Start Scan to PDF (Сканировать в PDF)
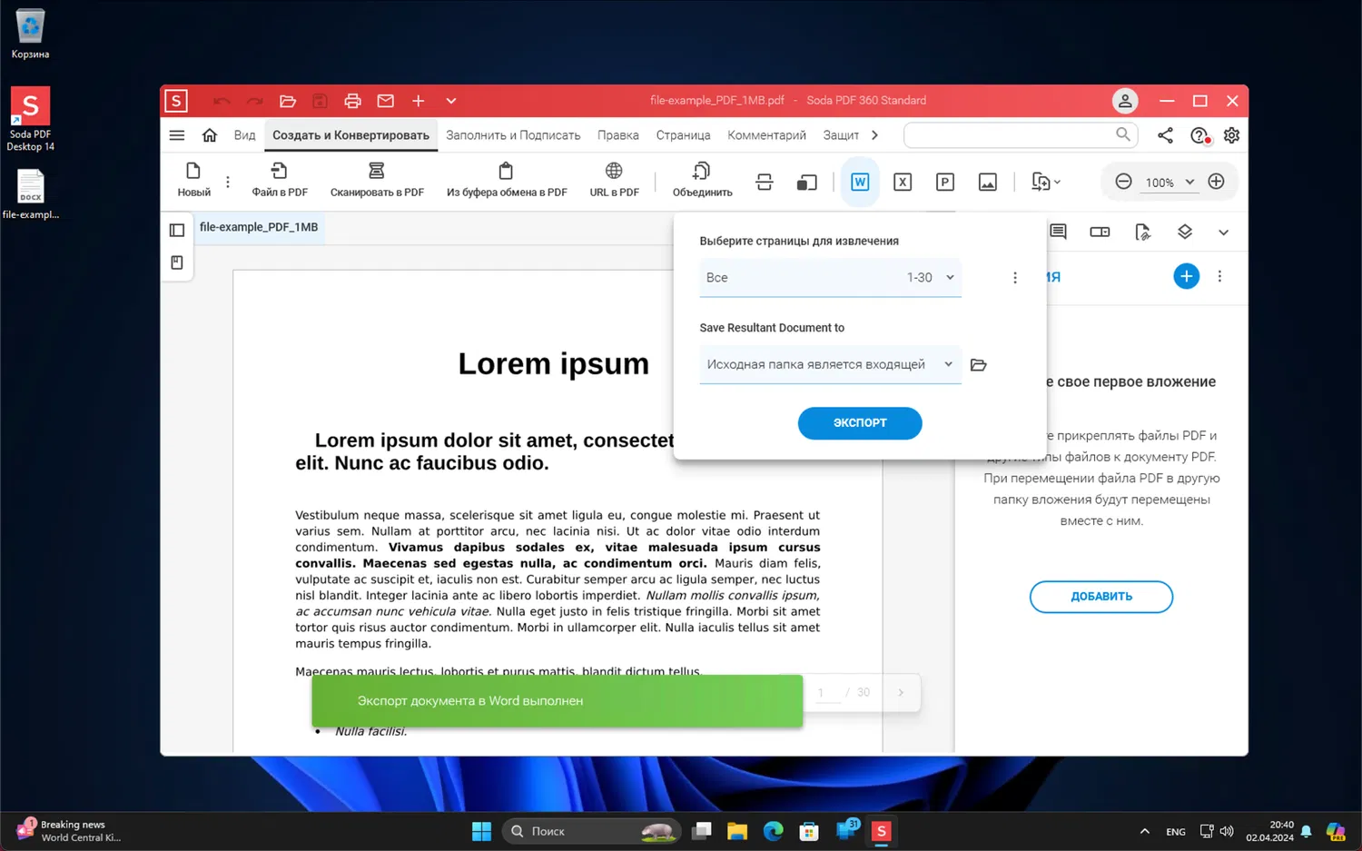This screenshot has width=1362, height=851. tap(377, 179)
